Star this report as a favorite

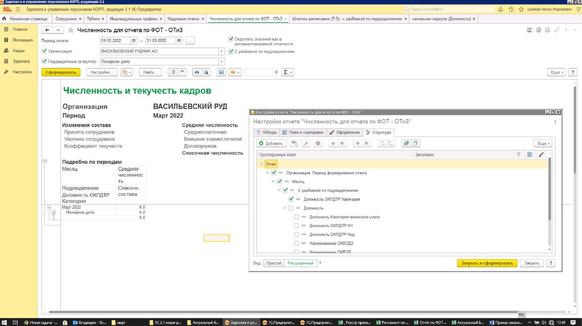tap(71, 30)
